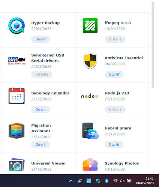Click Installé button under Node.js v18
Screen dimensions: 159x187
point(115,109)
